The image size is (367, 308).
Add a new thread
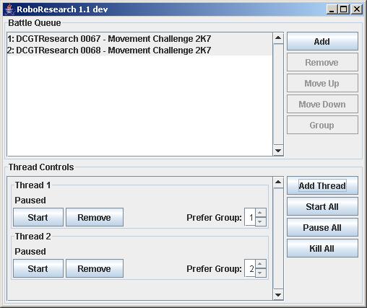pos(322,185)
